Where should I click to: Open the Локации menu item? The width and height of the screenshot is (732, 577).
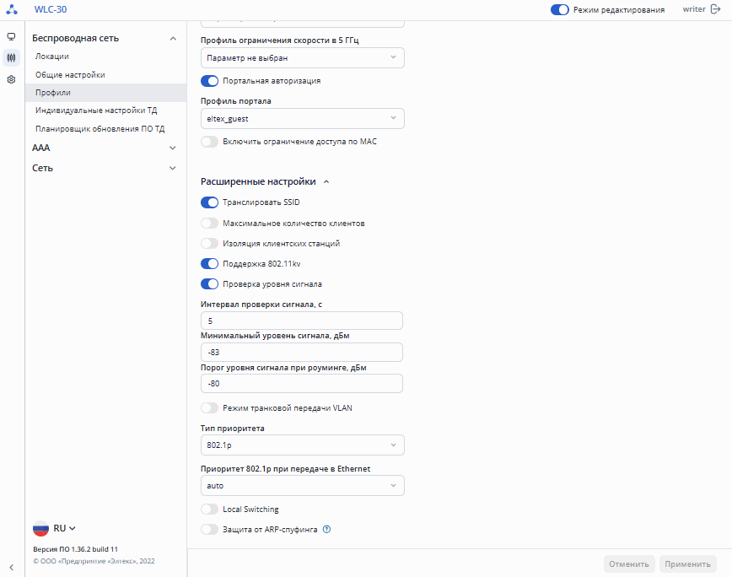(52, 57)
